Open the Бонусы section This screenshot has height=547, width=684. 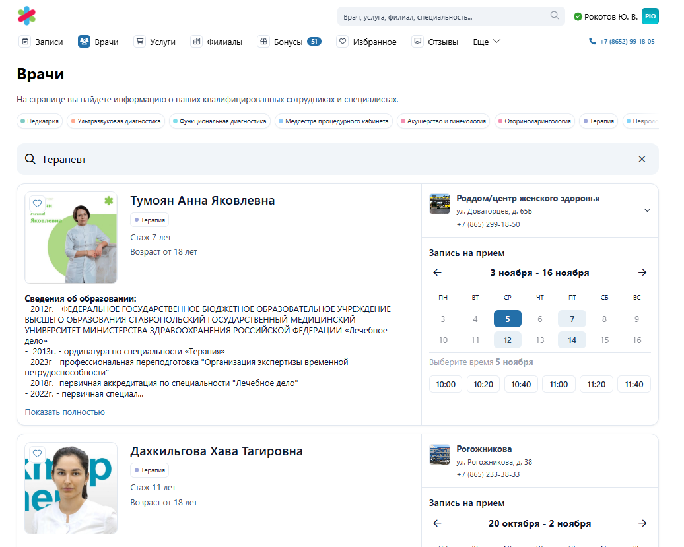[x=289, y=42]
